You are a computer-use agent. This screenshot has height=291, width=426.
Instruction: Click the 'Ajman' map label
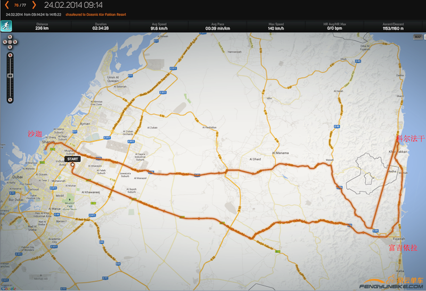click(x=85, y=124)
